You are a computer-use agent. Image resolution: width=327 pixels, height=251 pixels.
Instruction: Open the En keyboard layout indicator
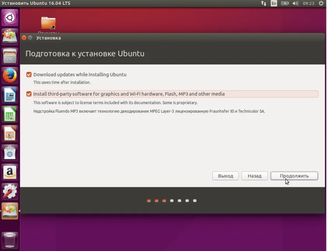(274, 3)
